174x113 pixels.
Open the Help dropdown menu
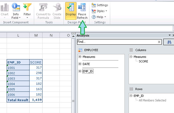(99, 17)
